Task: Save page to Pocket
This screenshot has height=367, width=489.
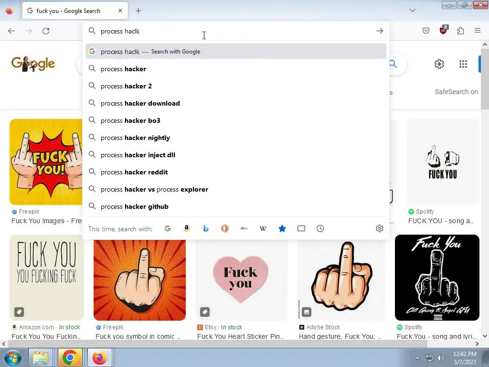Action: click(425, 31)
